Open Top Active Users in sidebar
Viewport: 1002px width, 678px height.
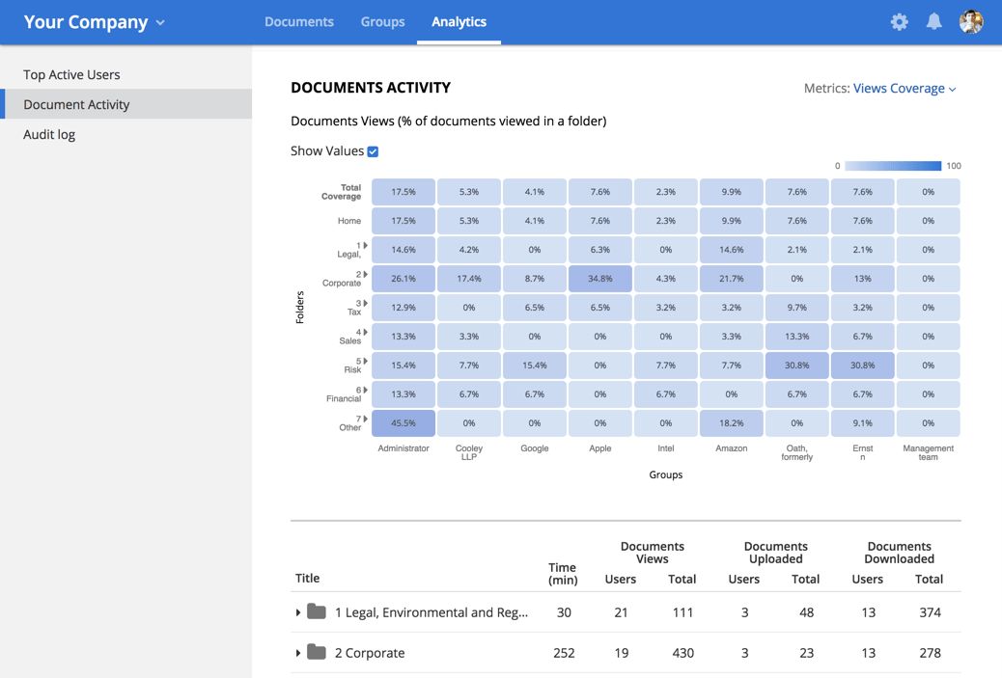click(x=71, y=74)
